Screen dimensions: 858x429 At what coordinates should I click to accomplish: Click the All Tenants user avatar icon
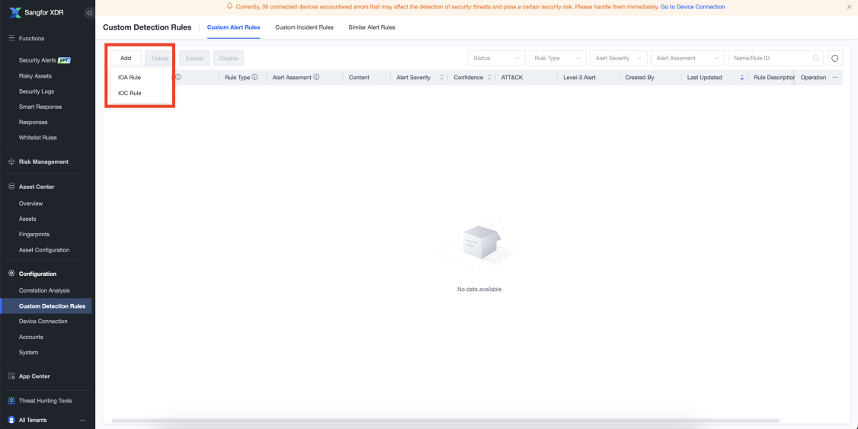(x=11, y=420)
